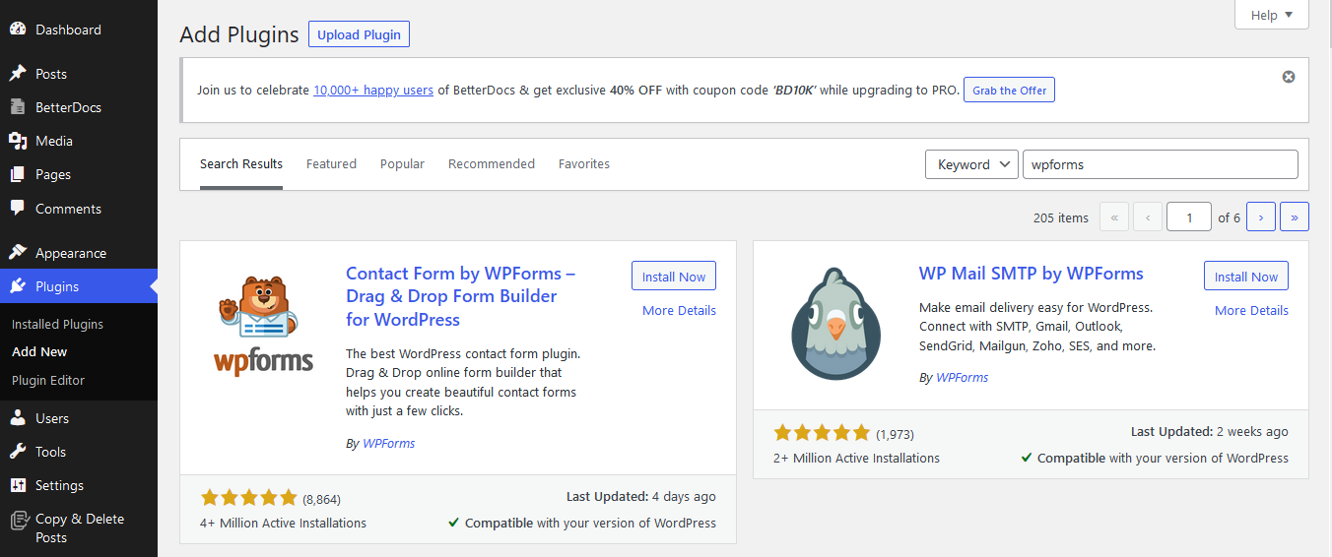Click the Media library icon

tap(18, 141)
